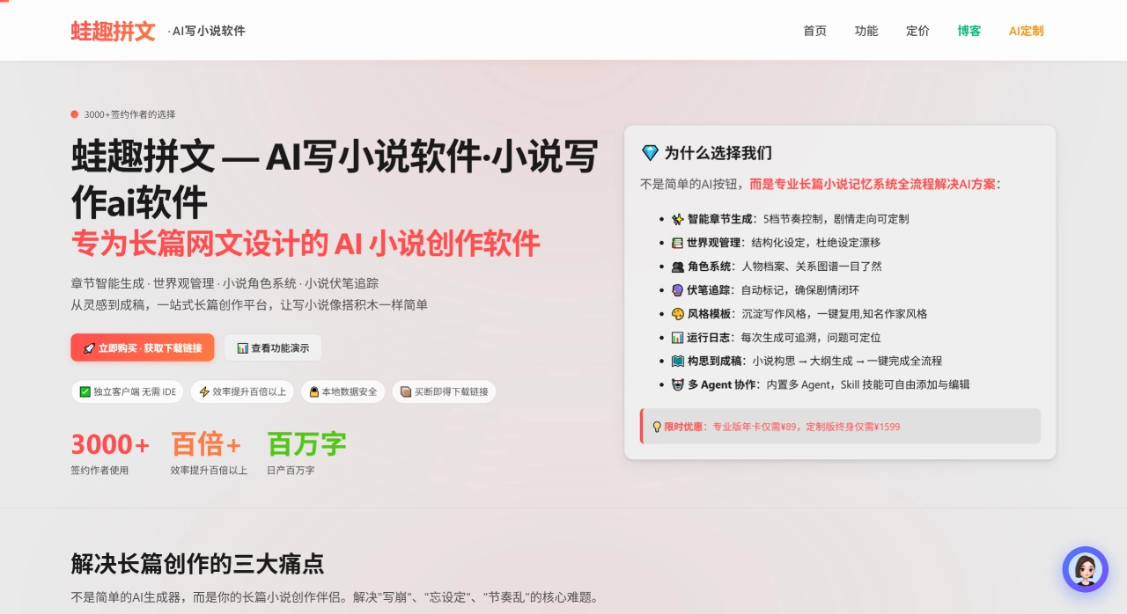Click the rocket icon on buy button
This screenshot has height=614, width=1127.
(x=89, y=348)
